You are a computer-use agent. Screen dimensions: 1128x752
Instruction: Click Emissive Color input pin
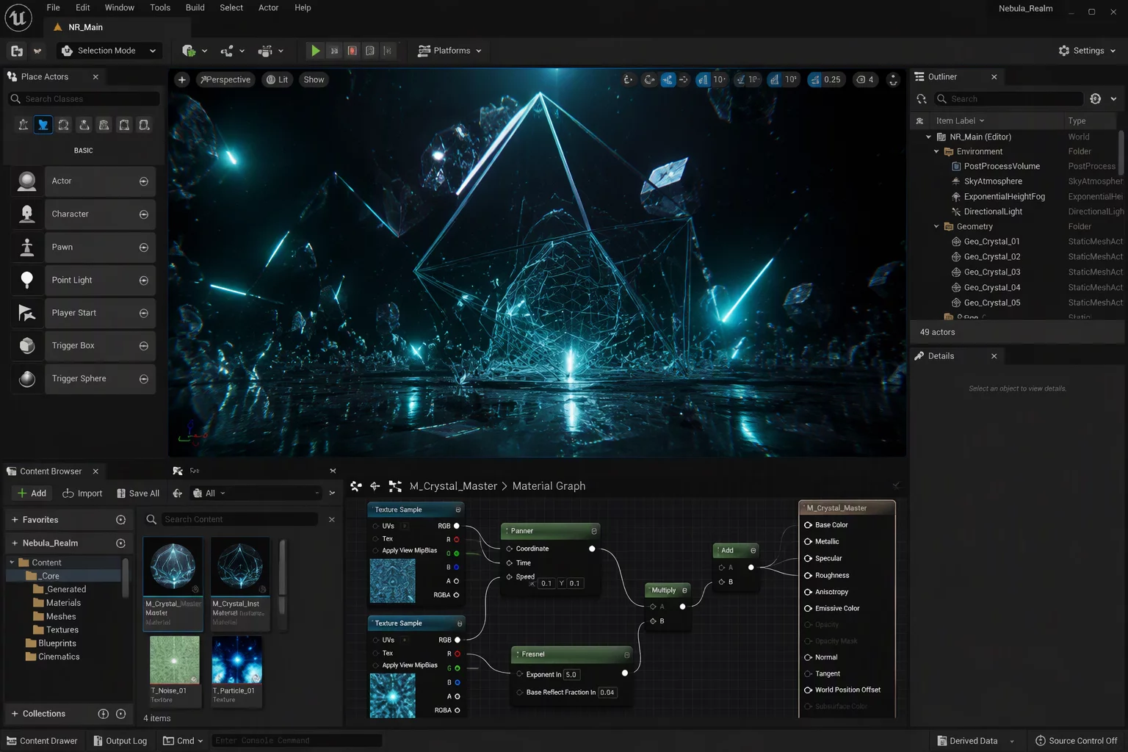pyautogui.click(x=808, y=609)
